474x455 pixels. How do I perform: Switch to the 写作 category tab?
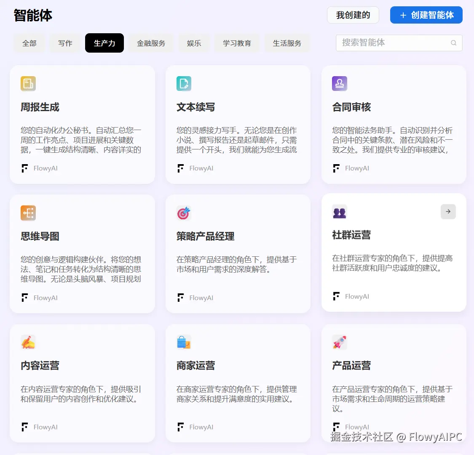tap(65, 43)
